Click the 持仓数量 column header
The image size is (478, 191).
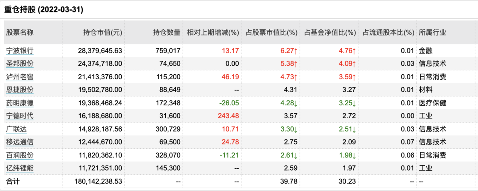click(x=167, y=32)
